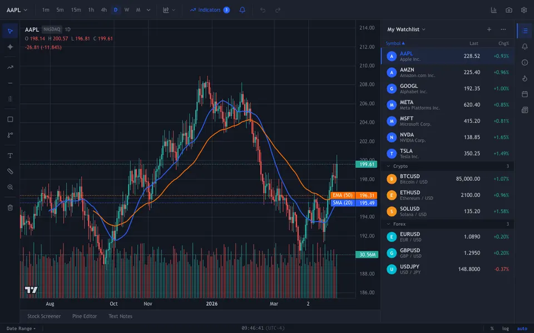
Task: Select NVDA in the watchlist
Action: coord(447,137)
